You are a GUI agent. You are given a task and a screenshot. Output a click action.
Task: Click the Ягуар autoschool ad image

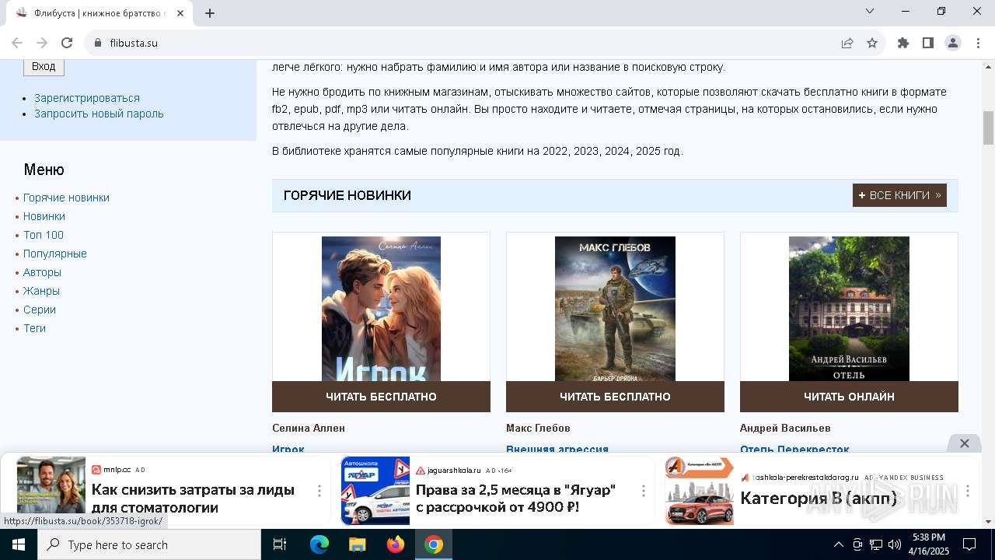point(375,490)
